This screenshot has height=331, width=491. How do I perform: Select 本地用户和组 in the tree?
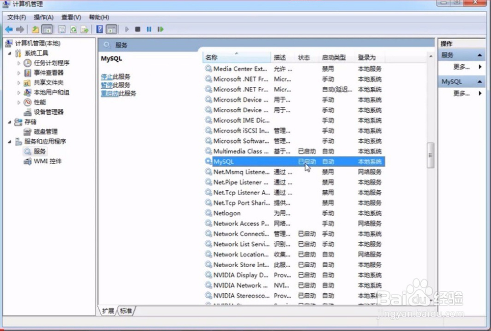point(52,92)
